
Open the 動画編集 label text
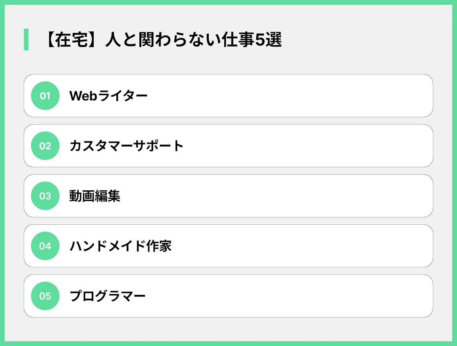[95, 196]
